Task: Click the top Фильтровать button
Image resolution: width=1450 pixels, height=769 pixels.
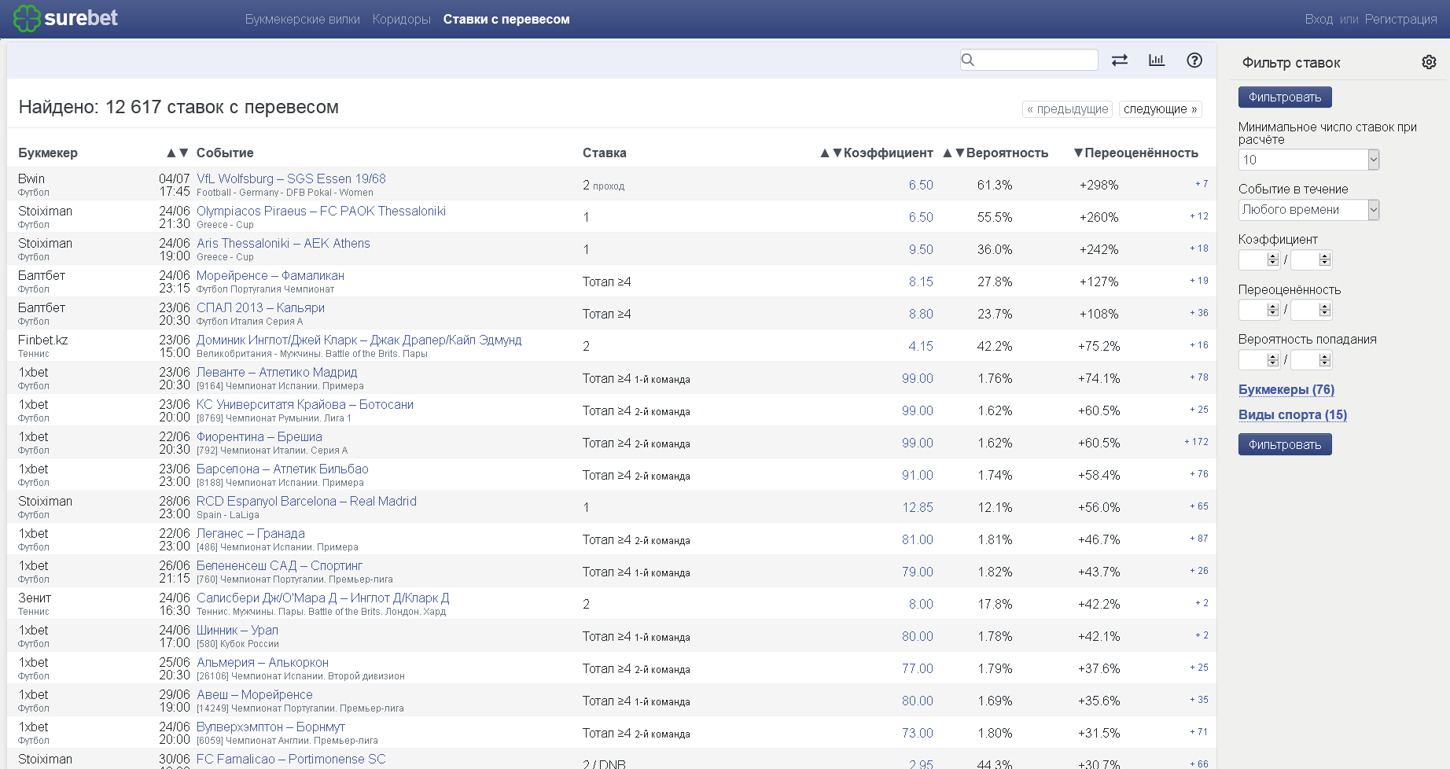Action: click(x=1285, y=98)
